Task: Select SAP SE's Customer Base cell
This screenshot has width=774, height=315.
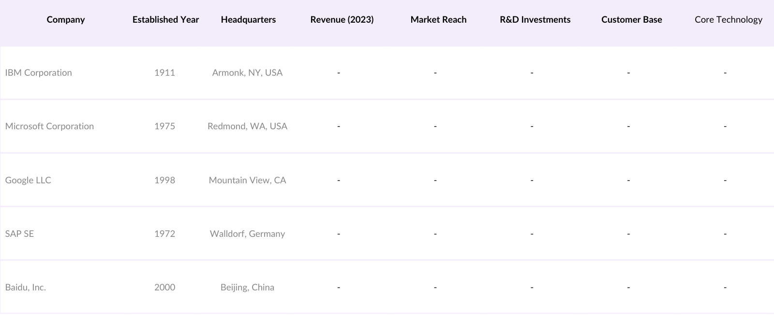Action: point(628,234)
